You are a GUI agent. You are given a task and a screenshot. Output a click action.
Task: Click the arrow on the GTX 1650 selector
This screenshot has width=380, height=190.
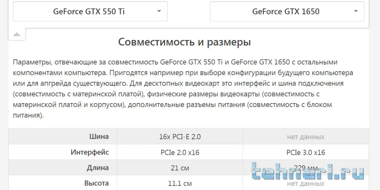(355, 11)
